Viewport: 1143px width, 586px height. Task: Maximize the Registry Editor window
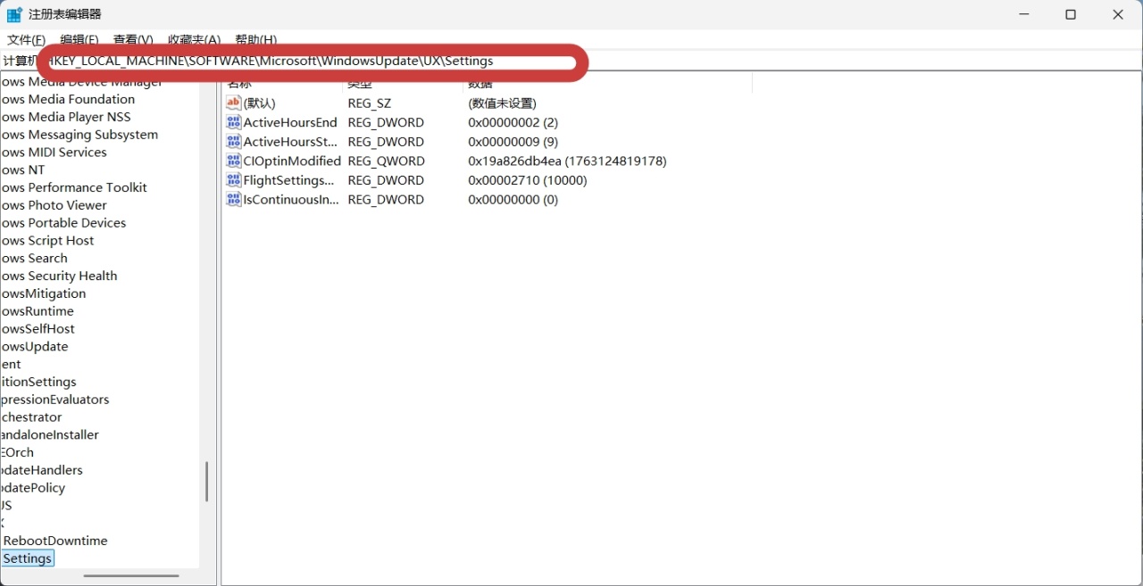(1071, 14)
